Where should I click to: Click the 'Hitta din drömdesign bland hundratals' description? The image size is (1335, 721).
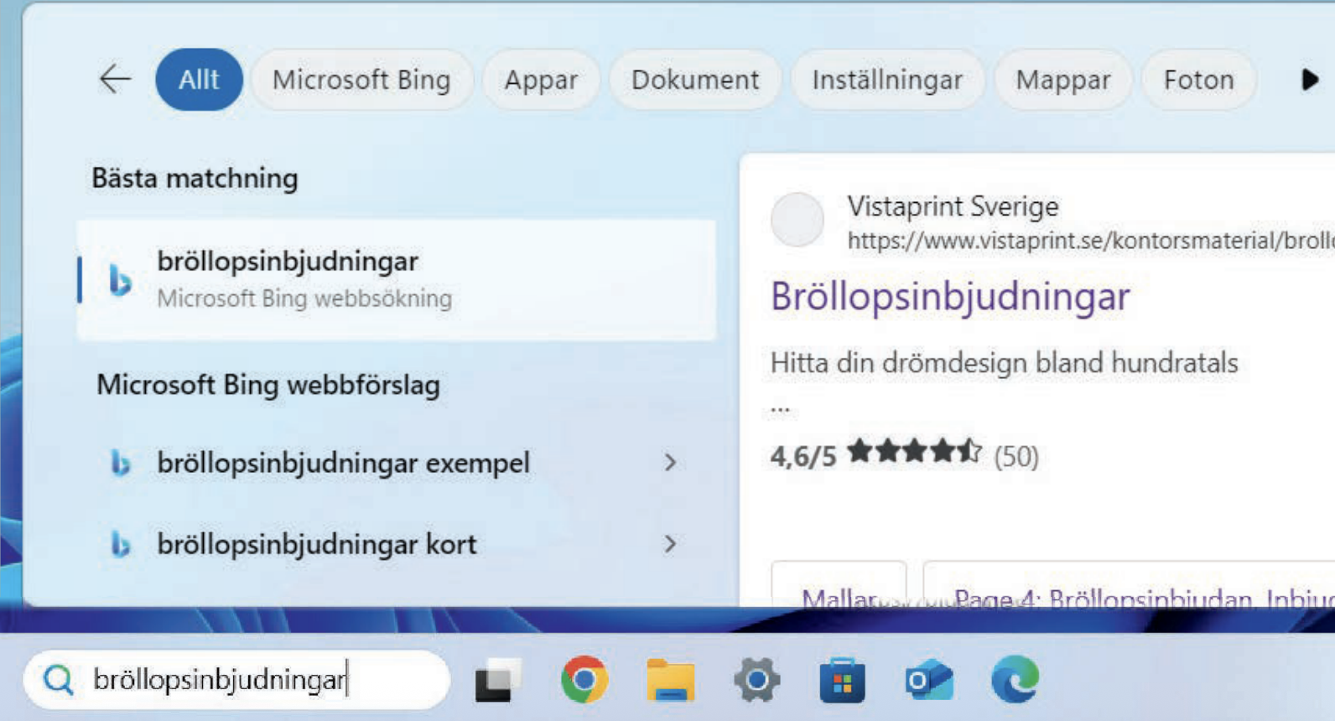pos(1004,363)
